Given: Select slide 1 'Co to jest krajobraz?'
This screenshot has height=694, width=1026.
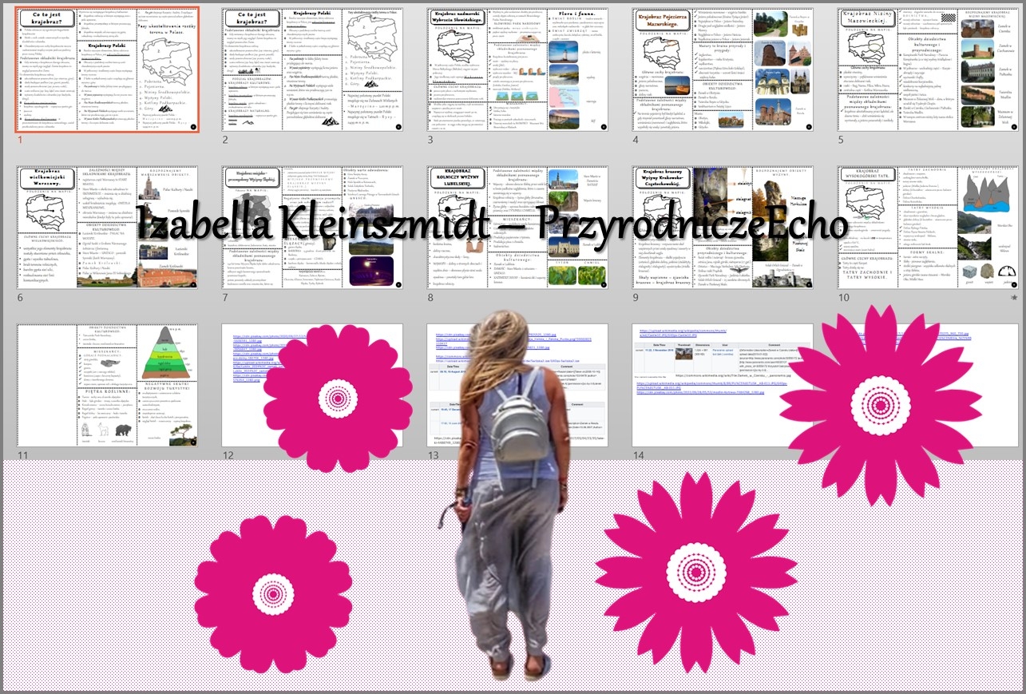Looking at the screenshot, I should [107, 69].
